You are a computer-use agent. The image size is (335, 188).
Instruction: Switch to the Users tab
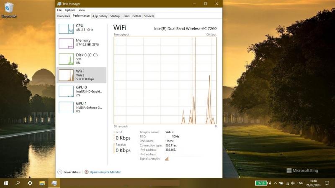[x=126, y=16]
